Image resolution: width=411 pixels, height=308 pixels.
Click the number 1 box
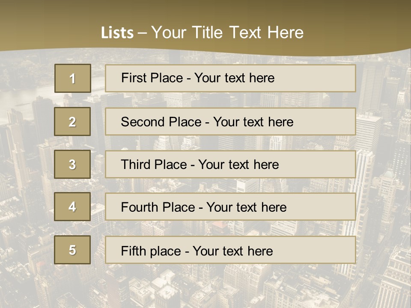pos(73,78)
